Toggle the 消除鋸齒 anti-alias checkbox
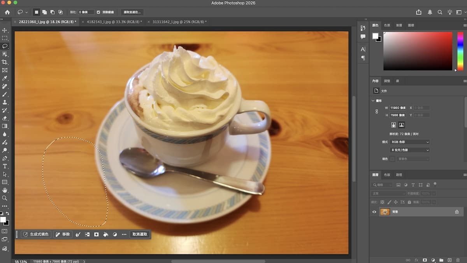467x263 pixels. 98,12
